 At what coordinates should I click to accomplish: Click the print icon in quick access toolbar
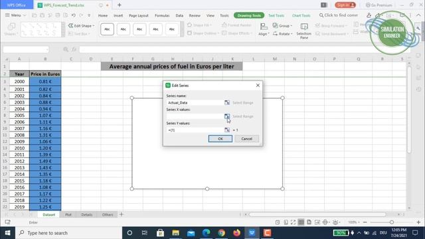coord(58,15)
